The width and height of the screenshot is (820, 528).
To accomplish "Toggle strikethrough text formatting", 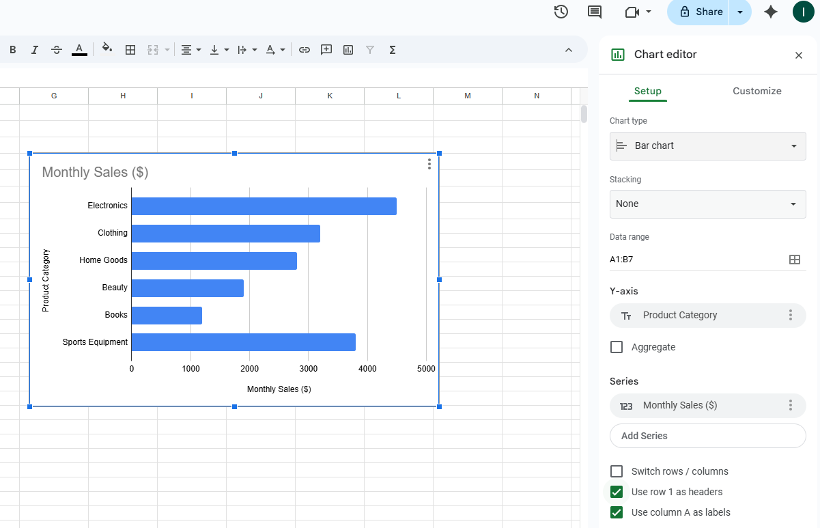I will pos(57,50).
